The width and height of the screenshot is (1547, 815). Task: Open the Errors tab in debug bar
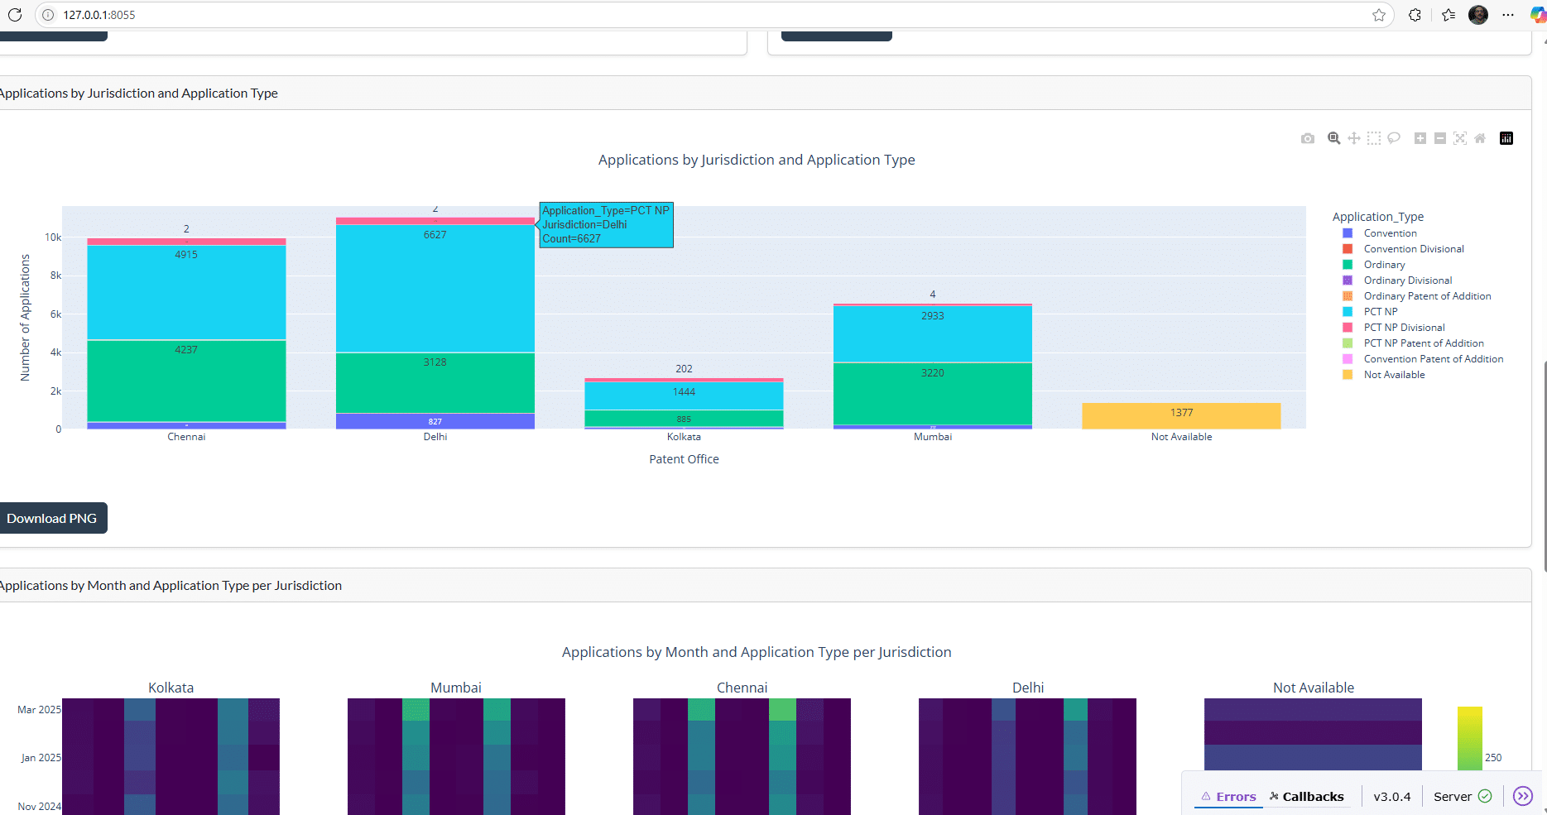[x=1229, y=797]
